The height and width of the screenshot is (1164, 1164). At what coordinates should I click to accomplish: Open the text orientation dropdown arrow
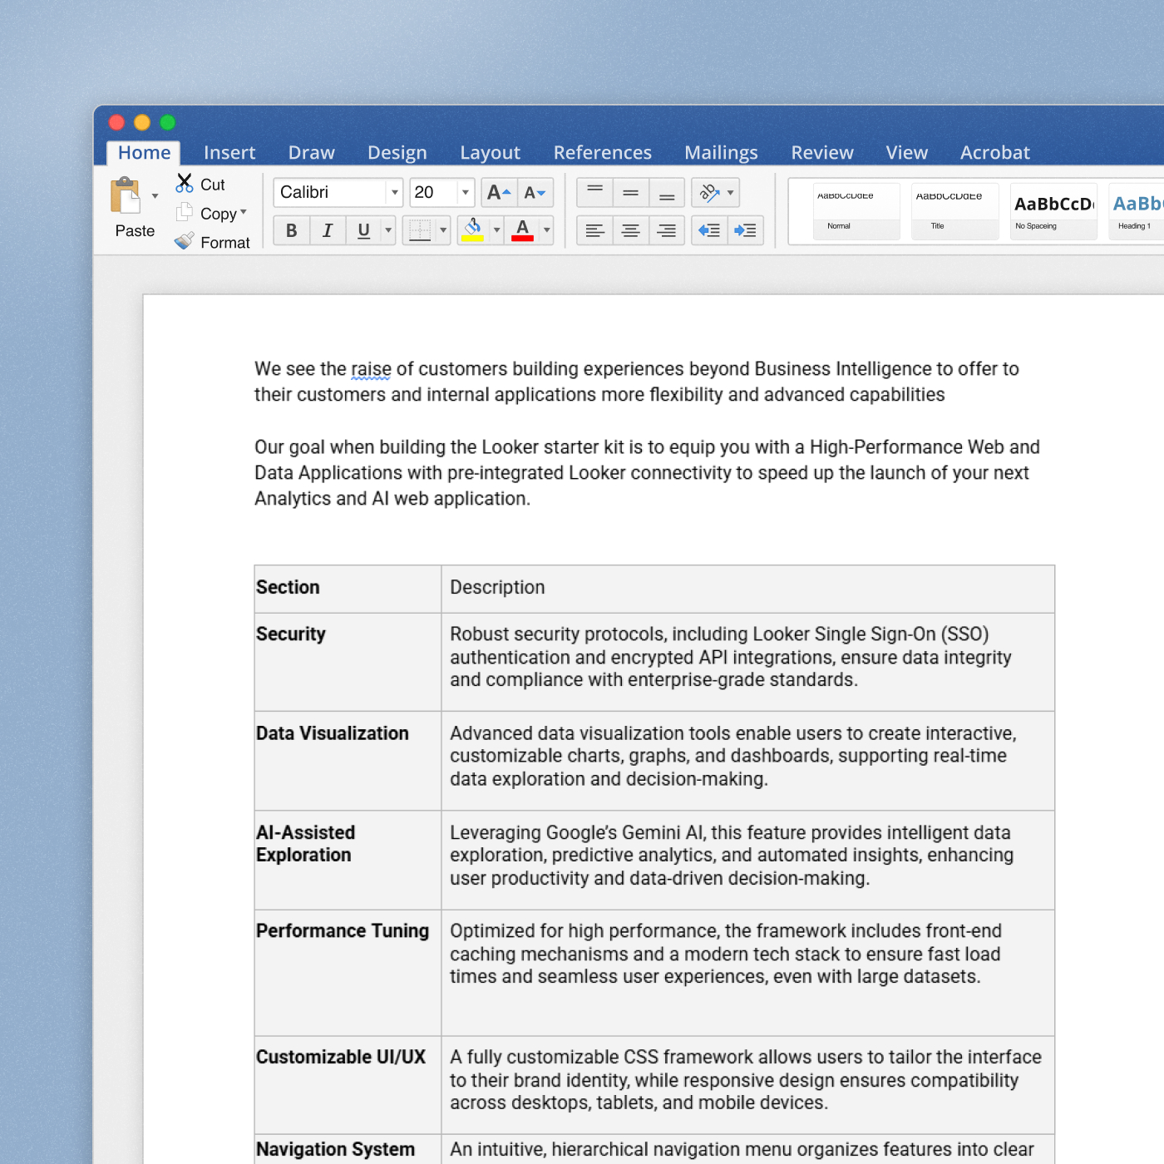pos(730,193)
